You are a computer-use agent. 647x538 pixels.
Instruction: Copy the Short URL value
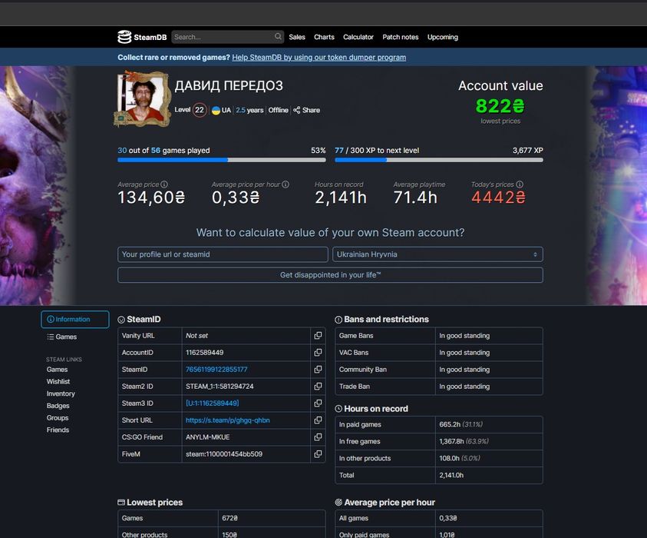coord(318,420)
